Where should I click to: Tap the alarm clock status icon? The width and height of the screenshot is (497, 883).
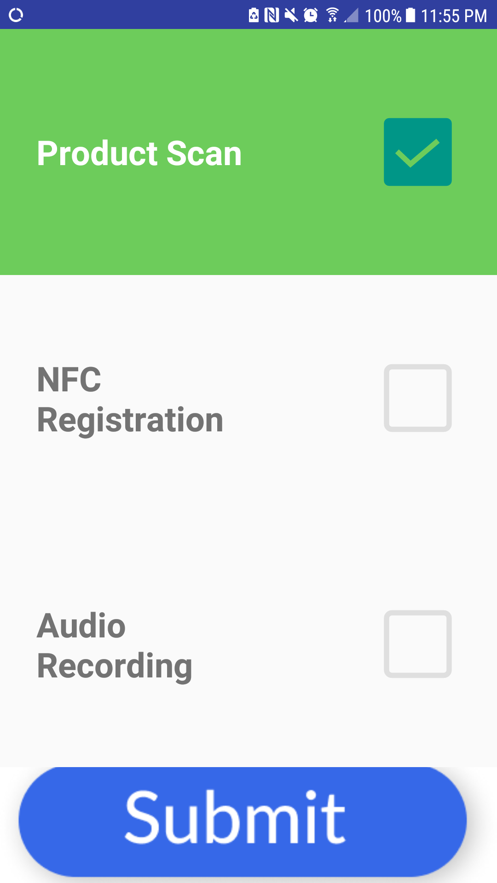(311, 15)
